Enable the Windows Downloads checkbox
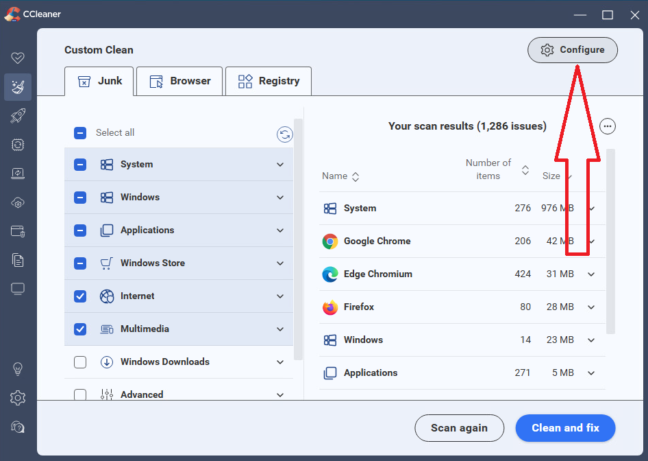This screenshot has width=648, height=461. [80, 362]
